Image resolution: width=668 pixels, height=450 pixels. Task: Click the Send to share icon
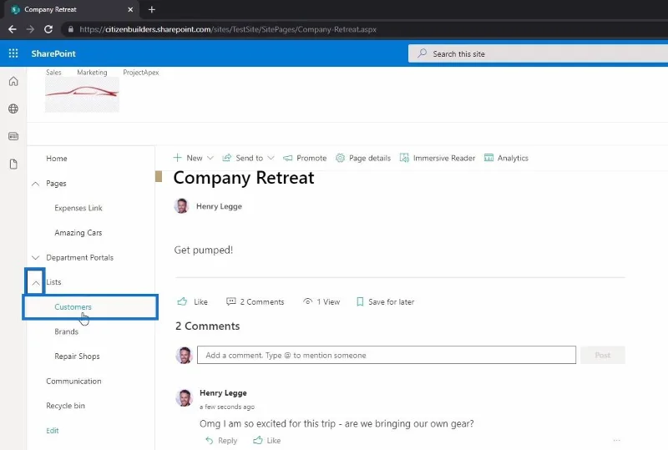(226, 158)
